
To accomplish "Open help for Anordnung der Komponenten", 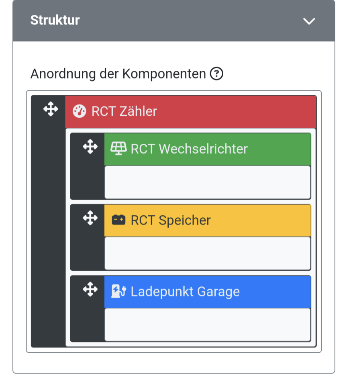I will point(216,74).
